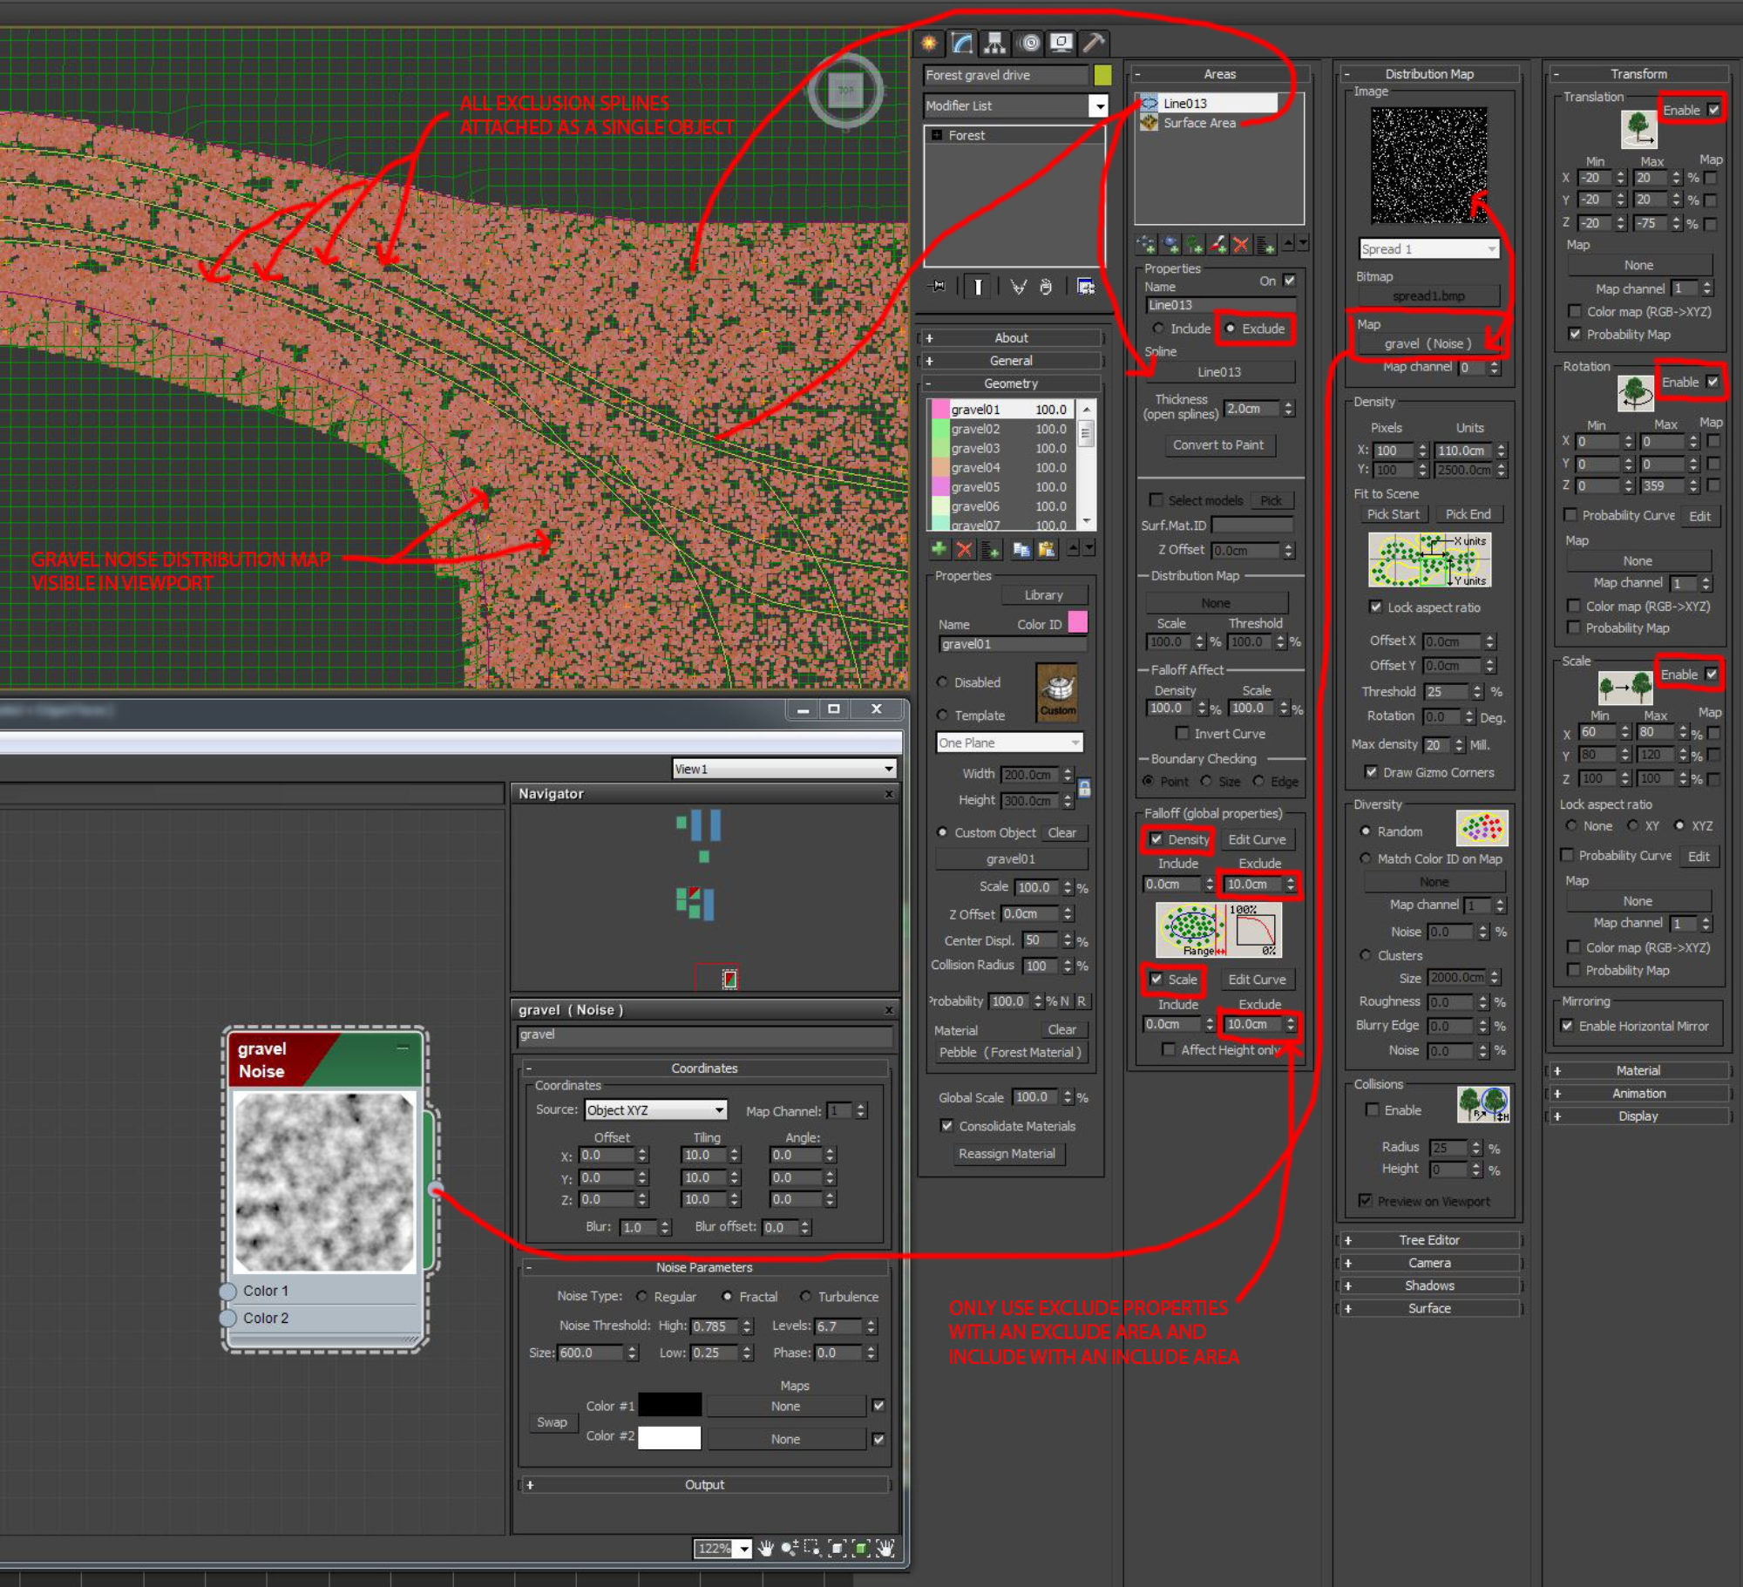Viewport: 1743px width, 1587px height.
Task: Open the Create command panel tab
Action: pyautogui.click(x=929, y=43)
